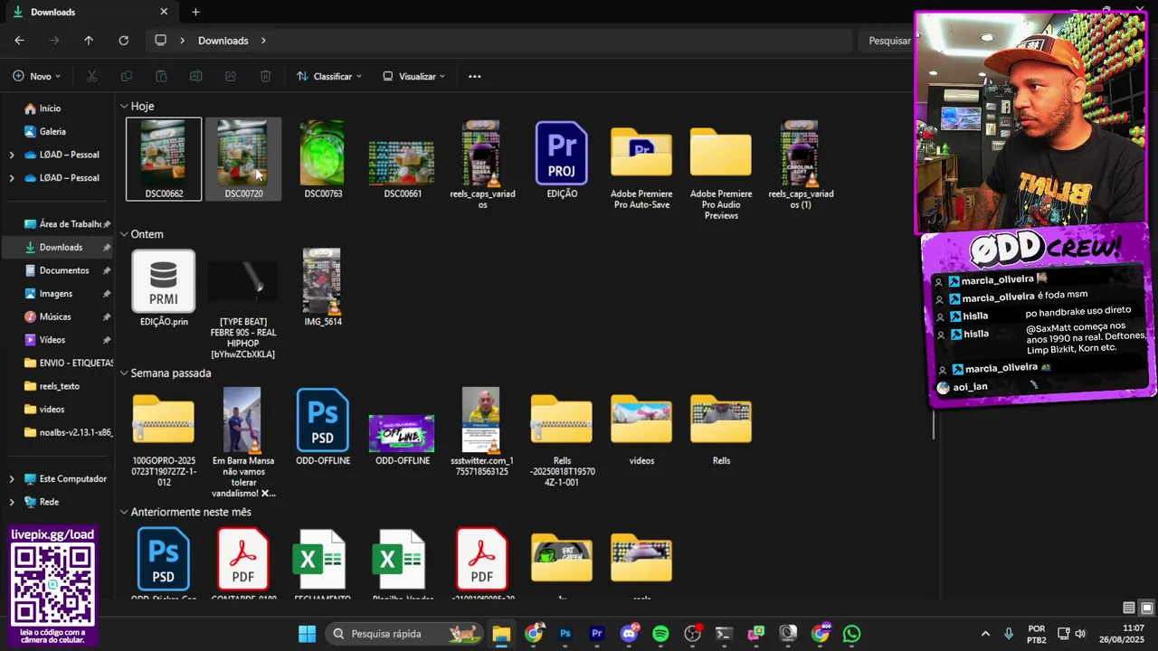Collapse the Ontem group

coord(124,234)
